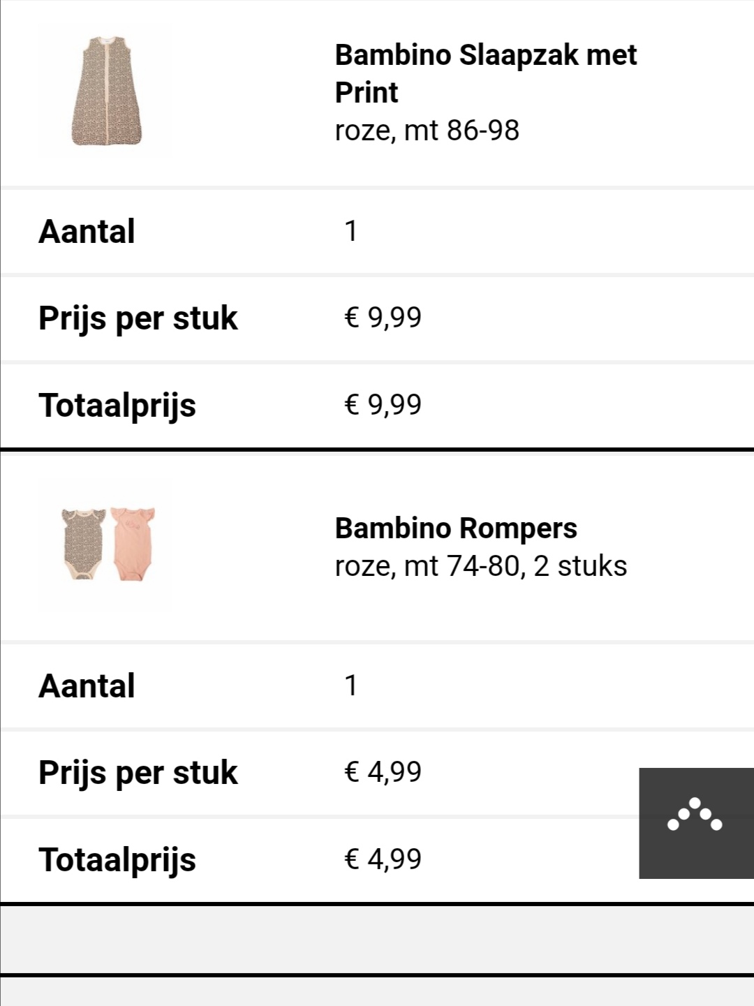This screenshot has height=1006, width=754.
Task: Click Prijs per stuk label under Rompers
Action: pos(138,773)
